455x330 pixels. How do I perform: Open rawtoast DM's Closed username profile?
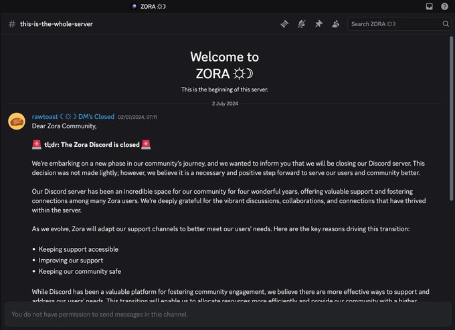click(x=73, y=116)
